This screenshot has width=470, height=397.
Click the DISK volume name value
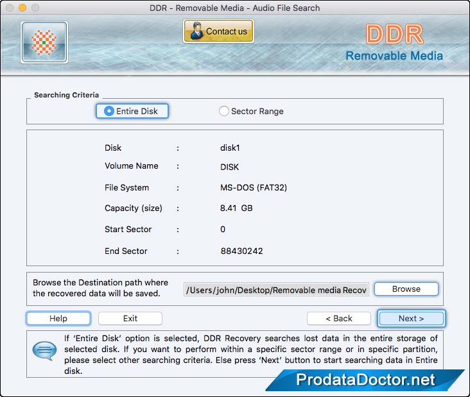pyautogui.click(x=230, y=167)
